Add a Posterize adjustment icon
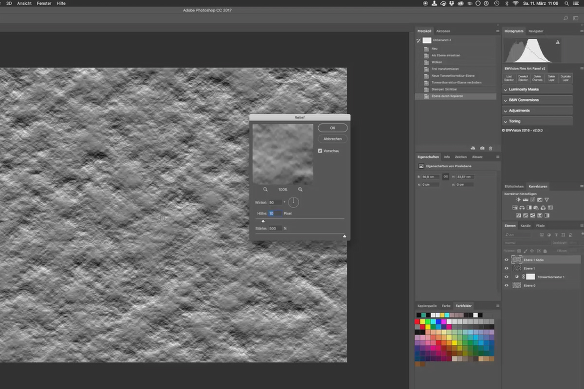This screenshot has height=389, width=584. (526, 215)
